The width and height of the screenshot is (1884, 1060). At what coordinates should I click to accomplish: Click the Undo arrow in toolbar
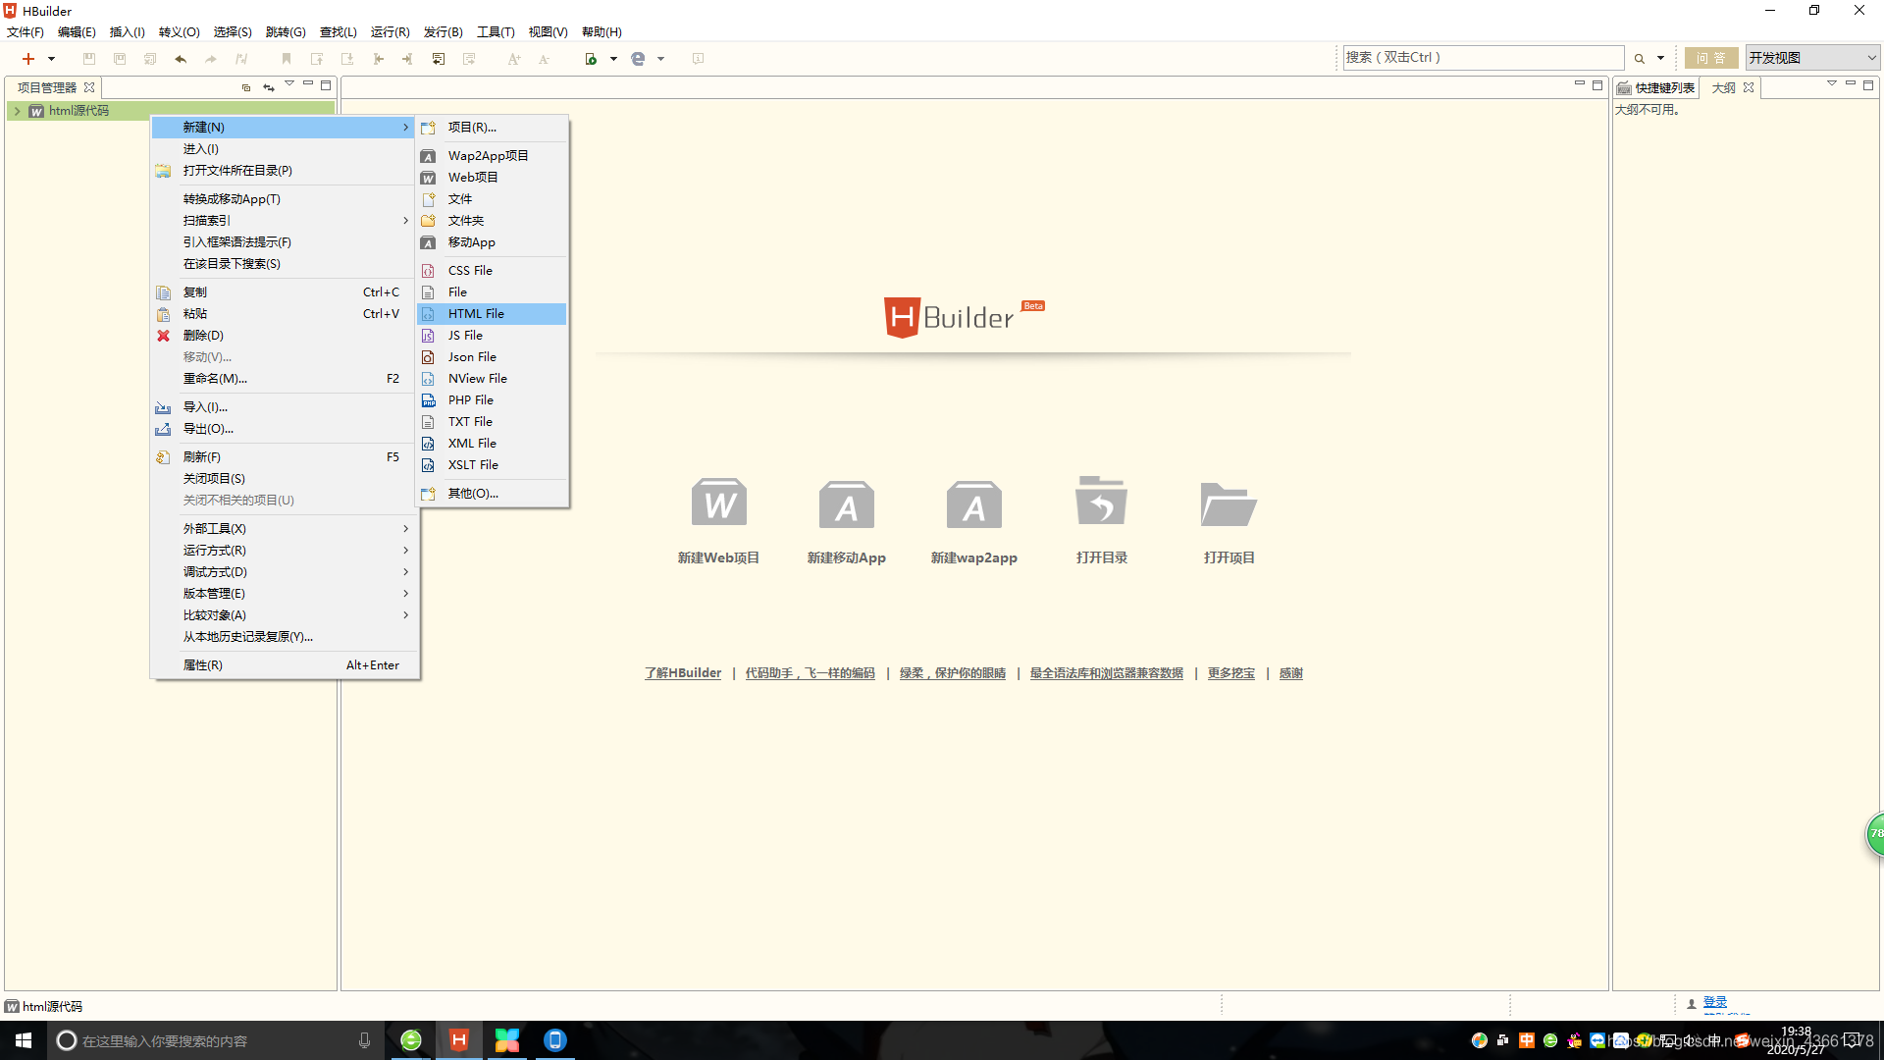181,59
